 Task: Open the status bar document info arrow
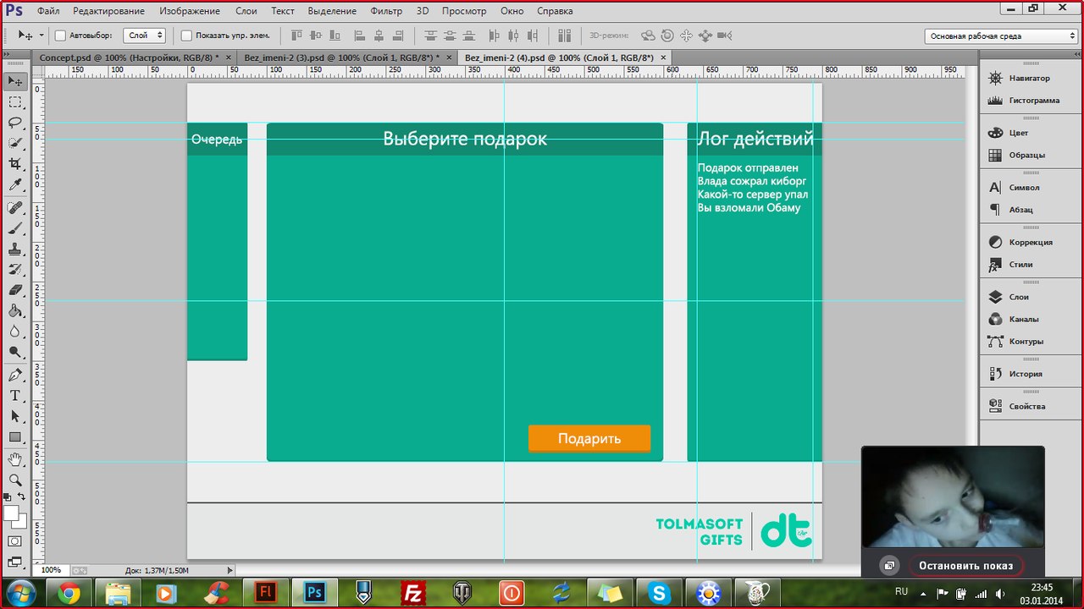point(230,570)
